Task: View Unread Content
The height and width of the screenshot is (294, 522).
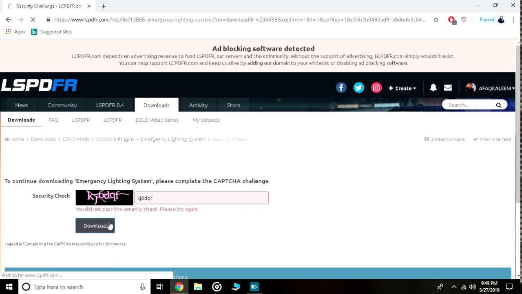Action: pyautogui.click(x=445, y=139)
